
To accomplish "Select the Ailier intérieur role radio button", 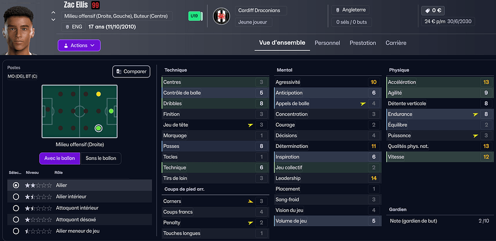I will pos(16,196).
